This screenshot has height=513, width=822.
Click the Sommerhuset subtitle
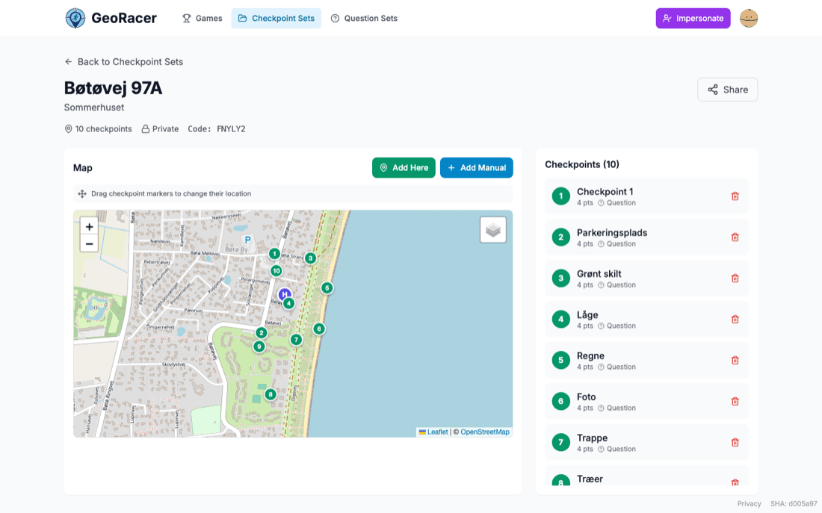tap(94, 108)
